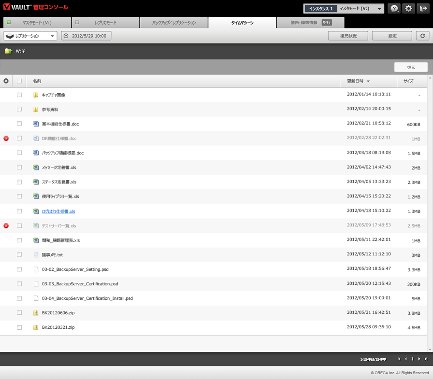Expand the インスタンス 1 mode selector

(x=344, y=9)
